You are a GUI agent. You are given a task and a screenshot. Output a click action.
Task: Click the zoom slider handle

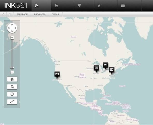tap(12, 68)
